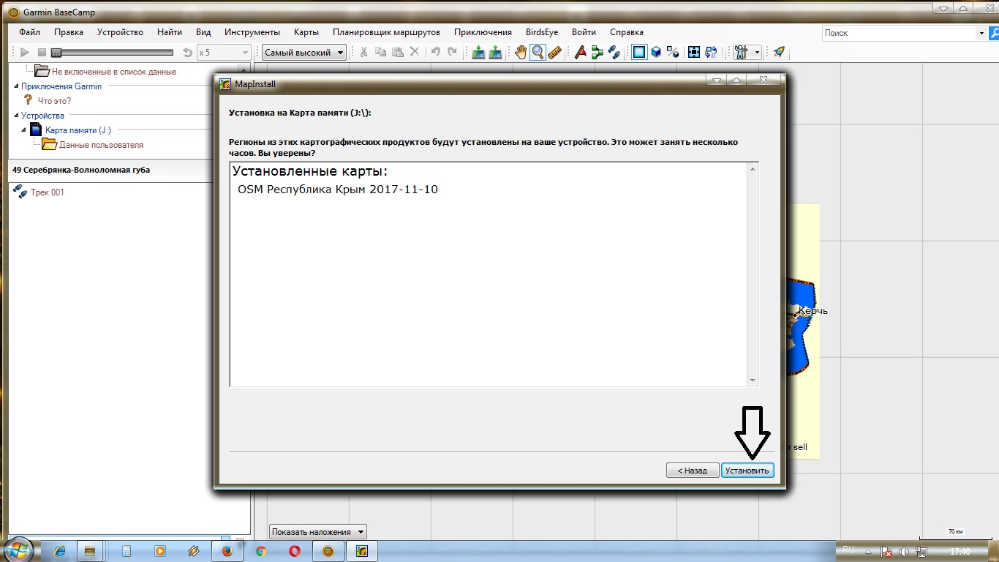The image size is (999, 562).
Task: Select the New Route tool
Action: (x=597, y=52)
